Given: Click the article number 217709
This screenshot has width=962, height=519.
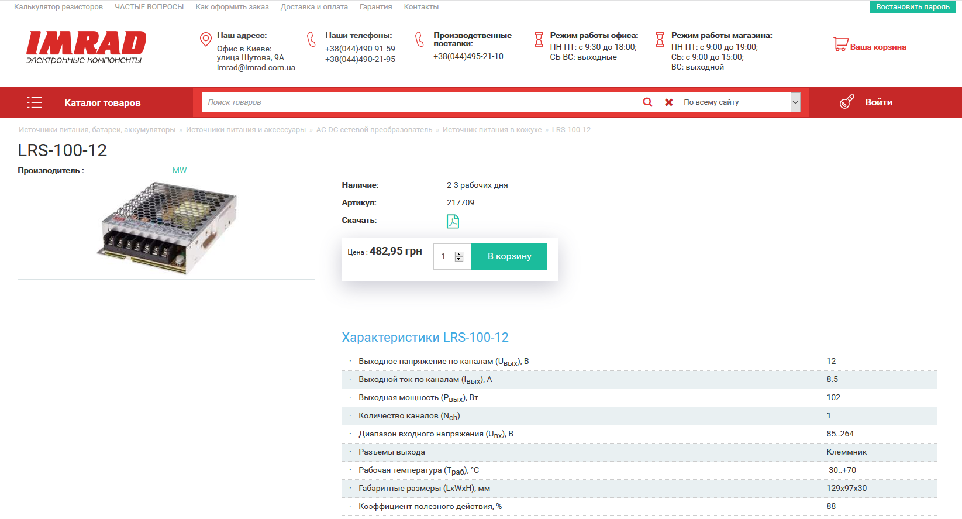Looking at the screenshot, I should click(461, 202).
